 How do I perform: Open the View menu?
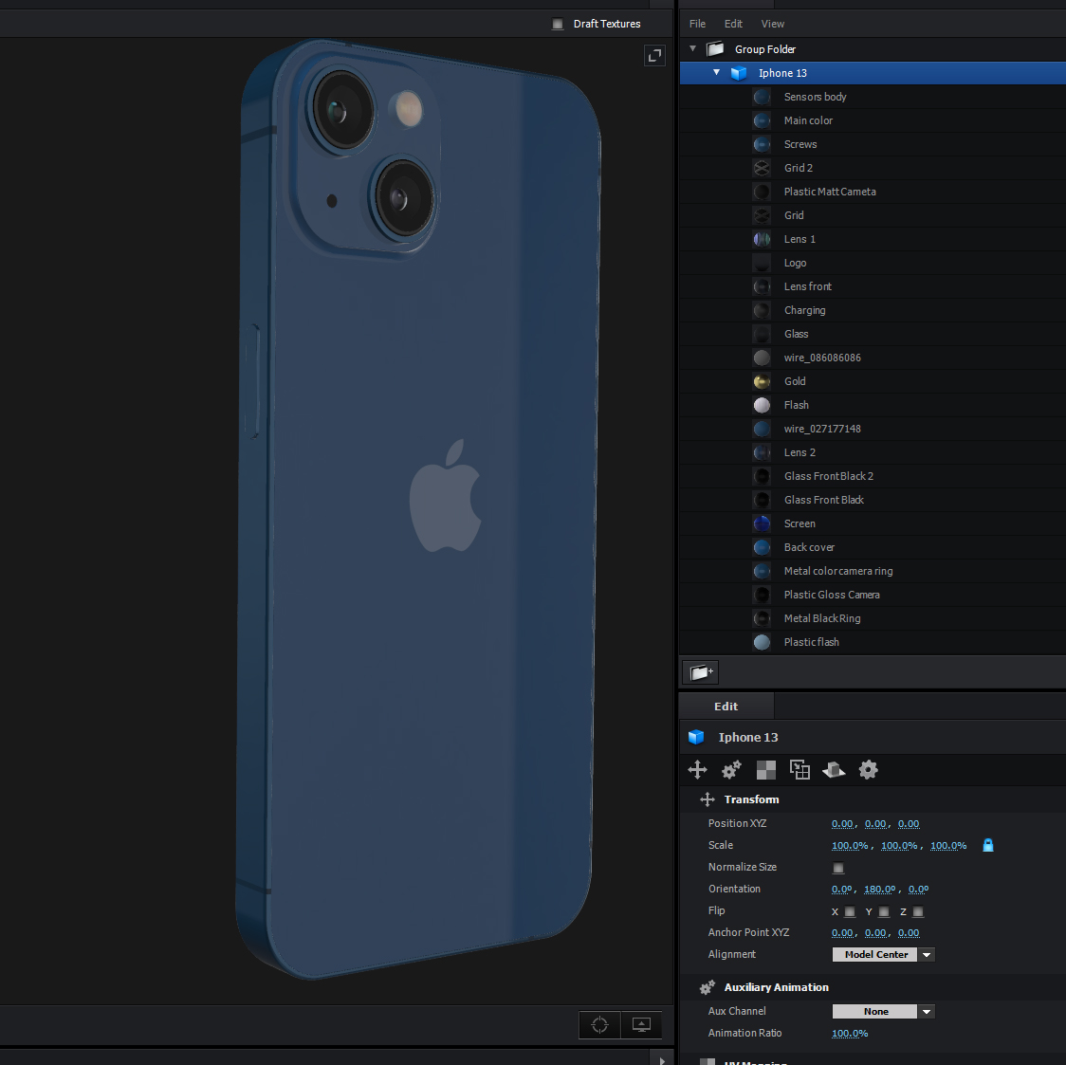[772, 24]
